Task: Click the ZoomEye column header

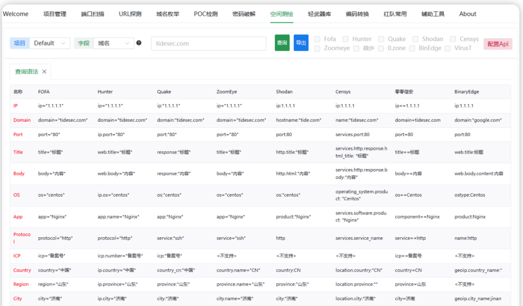Action: 227,92
